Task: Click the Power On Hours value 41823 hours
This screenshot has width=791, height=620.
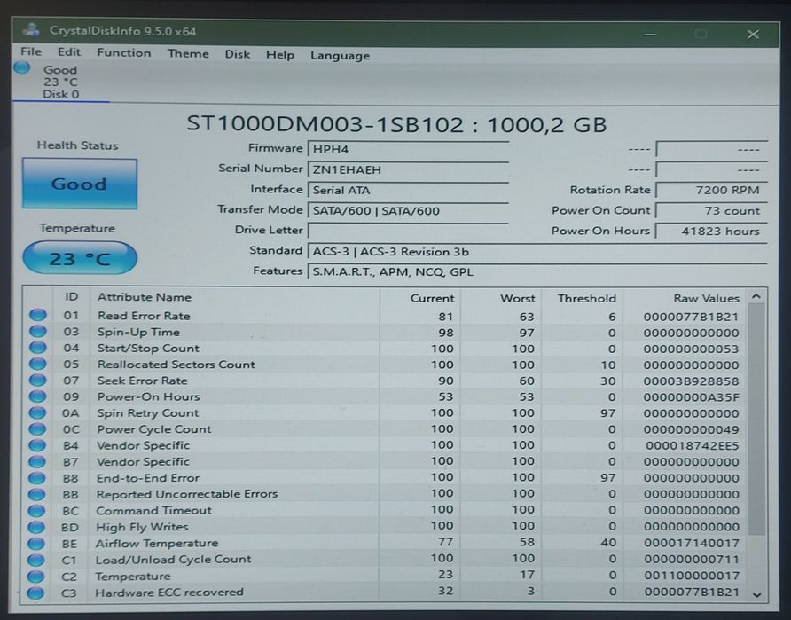Action: tap(711, 231)
